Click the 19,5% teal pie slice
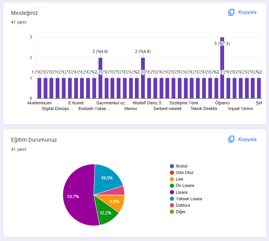Viewport: 269px width, 241px height. tap(107, 178)
